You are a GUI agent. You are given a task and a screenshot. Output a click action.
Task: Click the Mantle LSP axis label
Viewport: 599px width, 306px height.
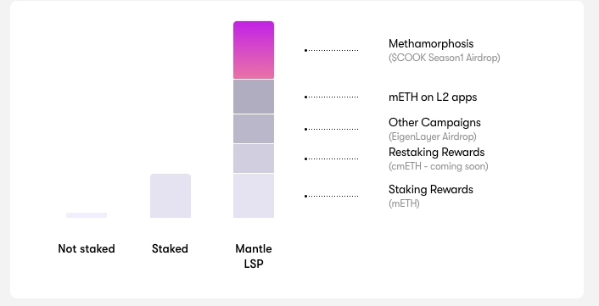pos(254,256)
